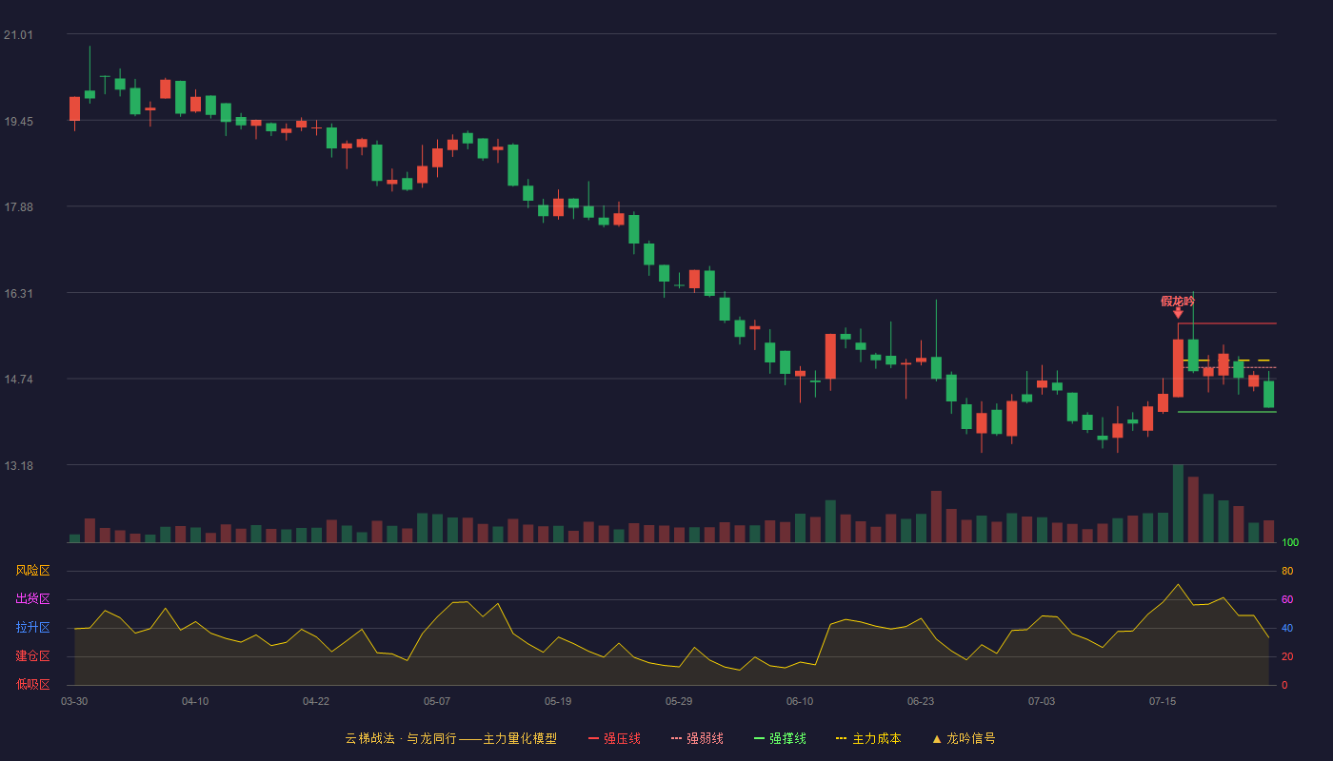Click the 07-03 date label
The image size is (1333, 761).
pos(1042,701)
